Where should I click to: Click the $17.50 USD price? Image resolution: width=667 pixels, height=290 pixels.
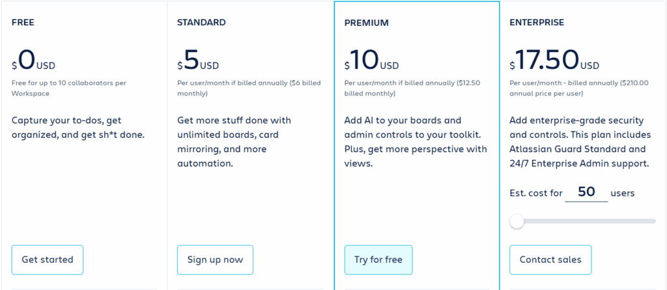pos(554,60)
